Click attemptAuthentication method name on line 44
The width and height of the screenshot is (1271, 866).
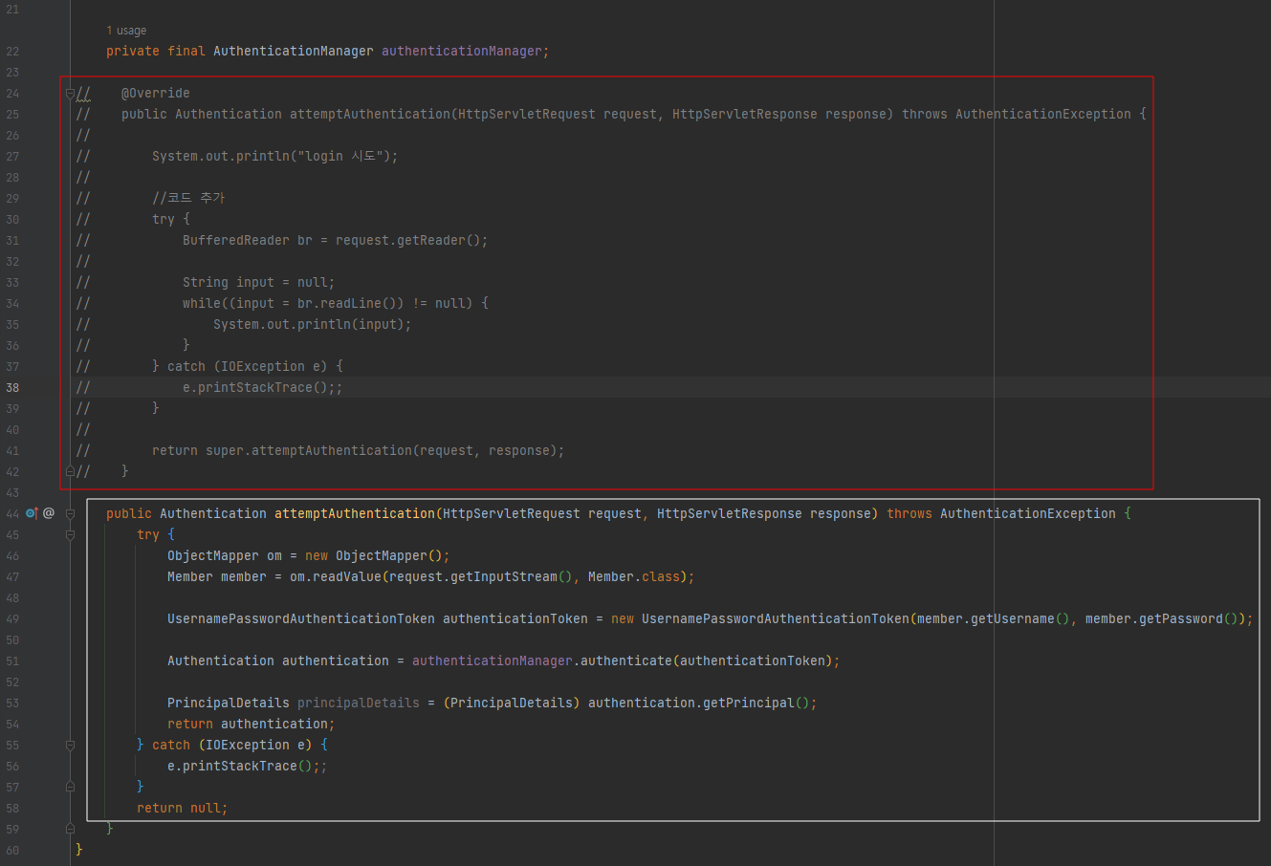(355, 513)
